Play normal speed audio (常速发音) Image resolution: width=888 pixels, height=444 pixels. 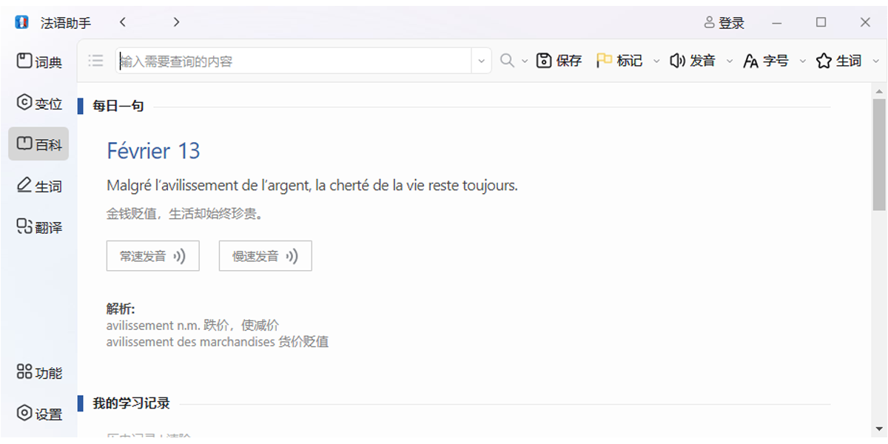click(152, 256)
